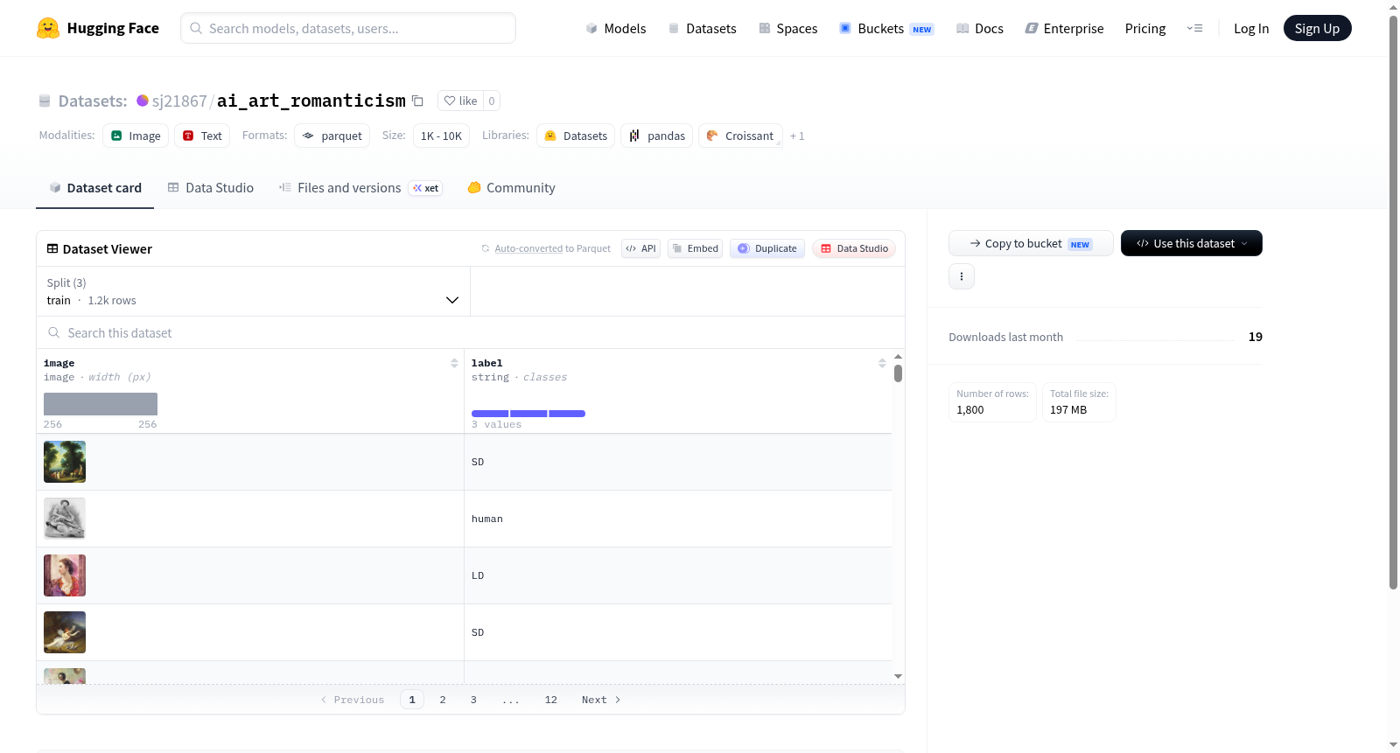The height and width of the screenshot is (753, 1400).
Task: Focus the search models, datasets, users field
Action: (x=348, y=28)
